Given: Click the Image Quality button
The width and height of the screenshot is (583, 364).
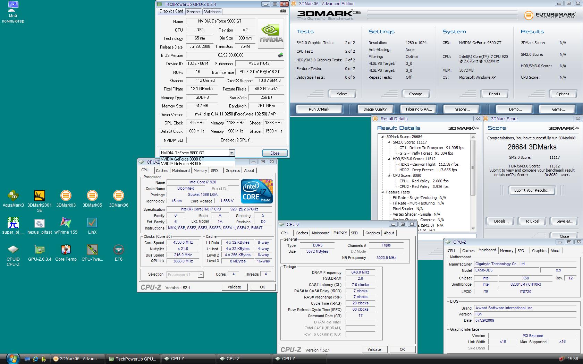Looking at the screenshot, I should (x=376, y=109).
